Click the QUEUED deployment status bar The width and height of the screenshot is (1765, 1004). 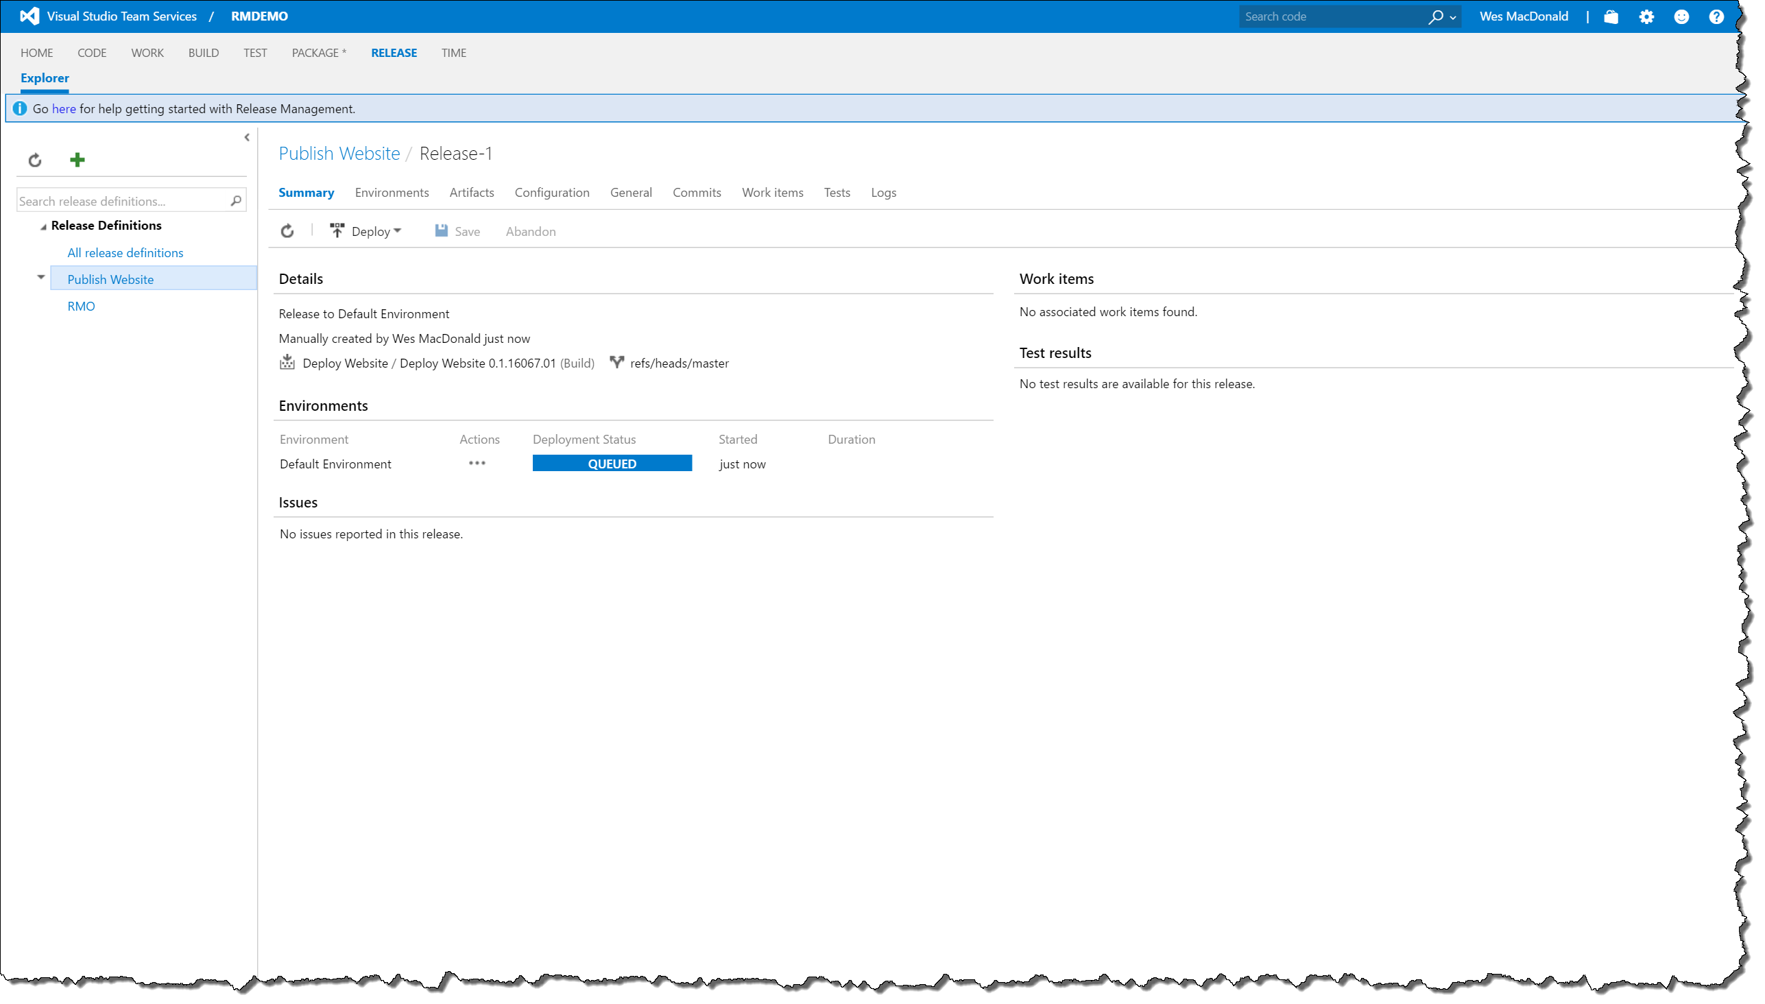(x=612, y=464)
